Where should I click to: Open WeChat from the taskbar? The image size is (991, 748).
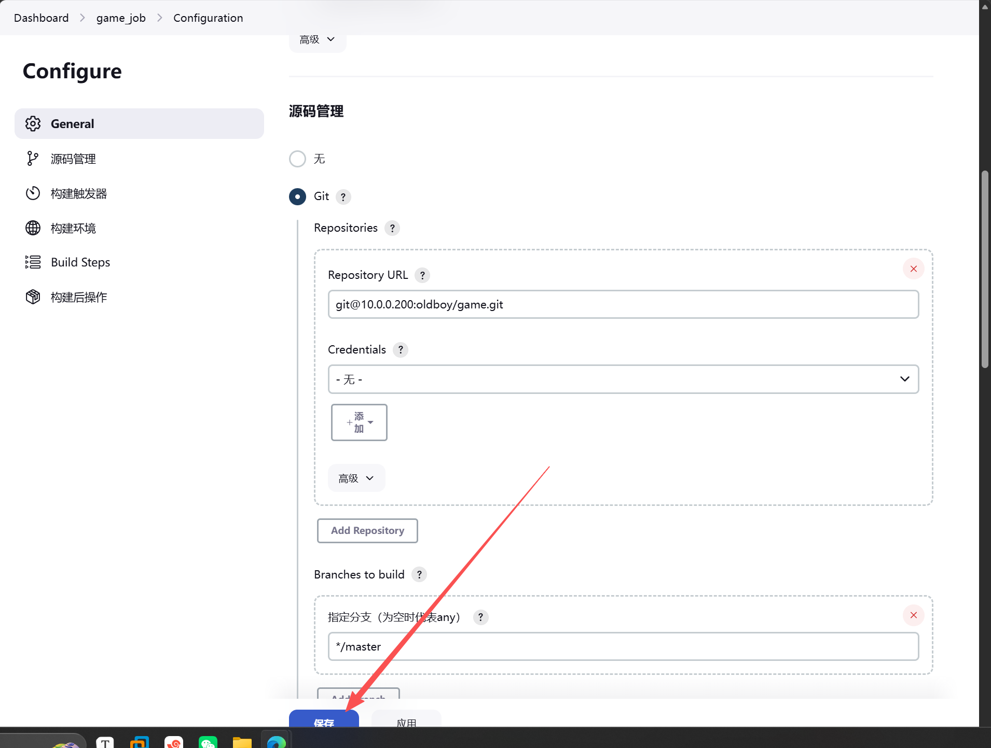click(208, 742)
